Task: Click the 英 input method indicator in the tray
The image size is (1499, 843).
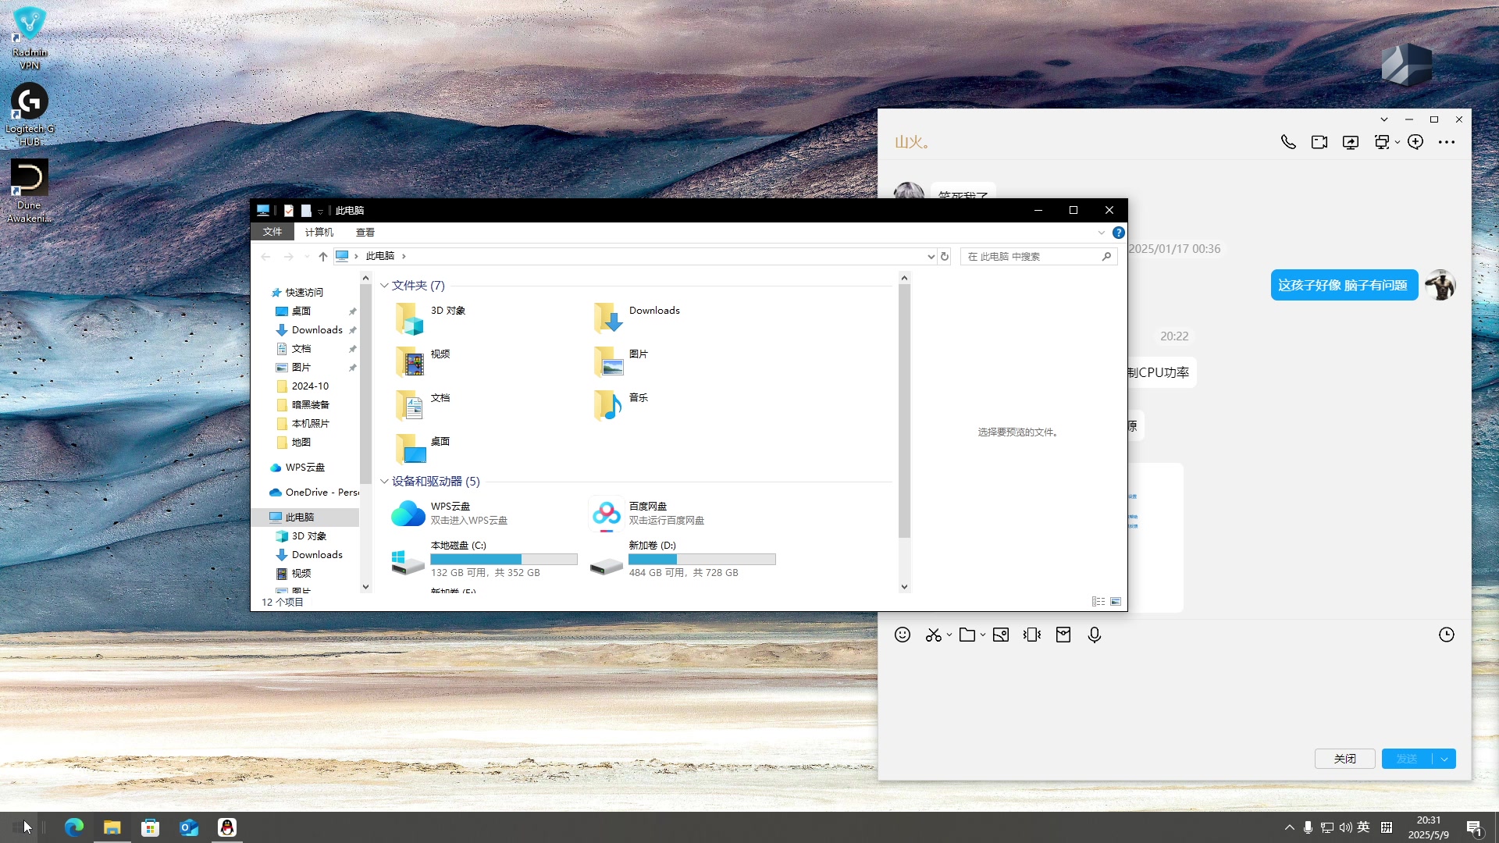Action: click(1364, 827)
